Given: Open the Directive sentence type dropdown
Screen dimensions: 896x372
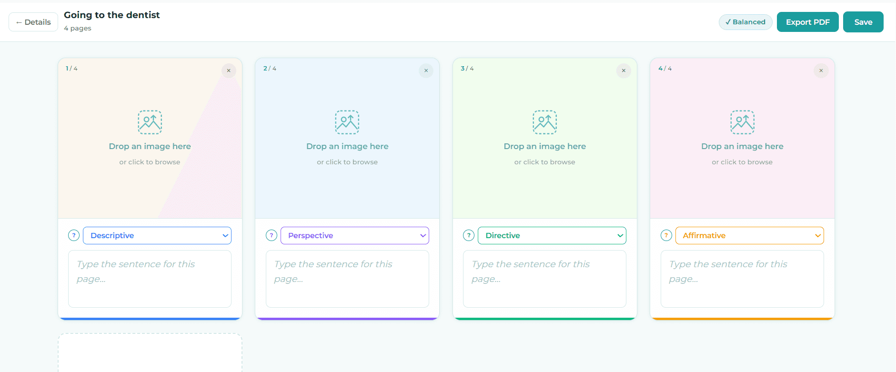Looking at the screenshot, I should click(x=552, y=235).
